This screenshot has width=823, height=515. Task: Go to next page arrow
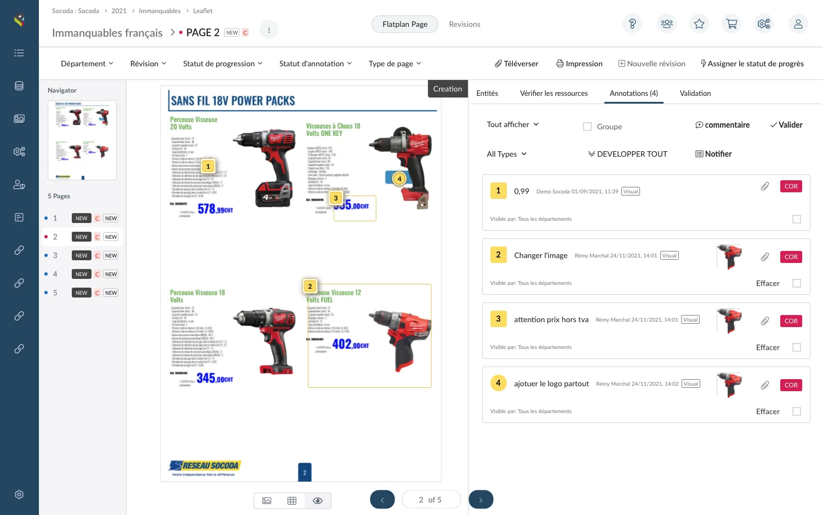pos(481,500)
